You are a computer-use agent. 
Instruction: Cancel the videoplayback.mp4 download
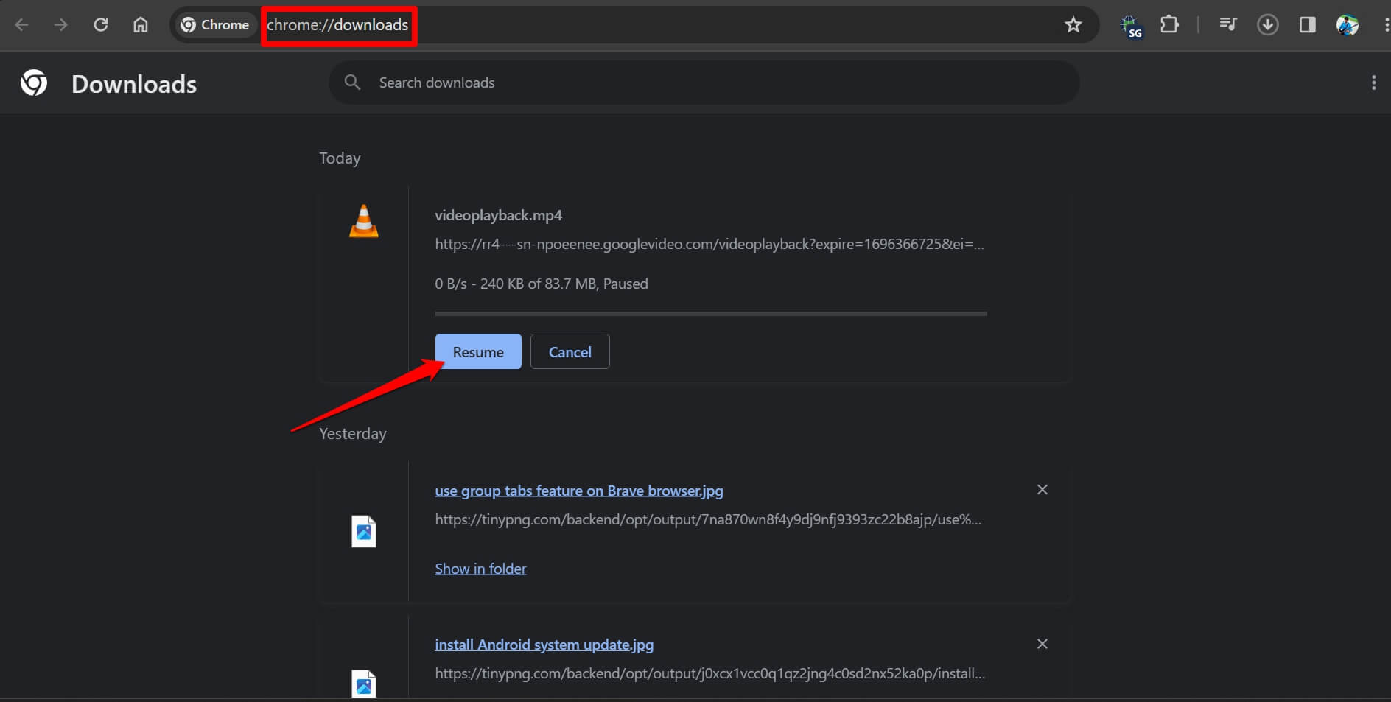pyautogui.click(x=570, y=352)
